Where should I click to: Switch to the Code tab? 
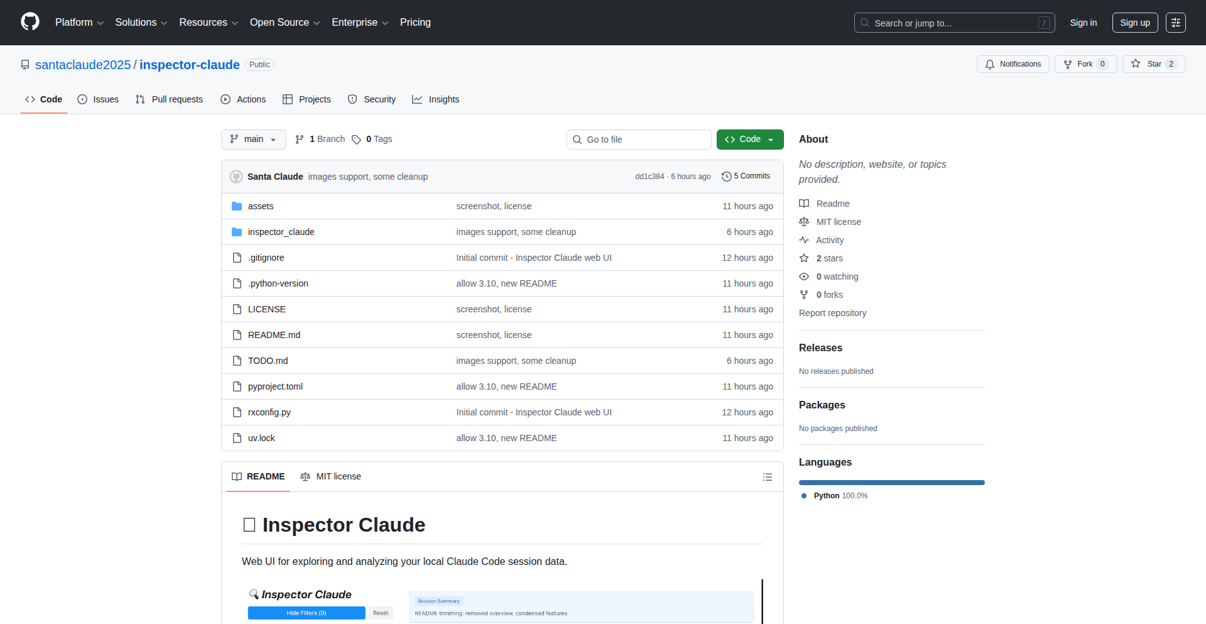44,99
